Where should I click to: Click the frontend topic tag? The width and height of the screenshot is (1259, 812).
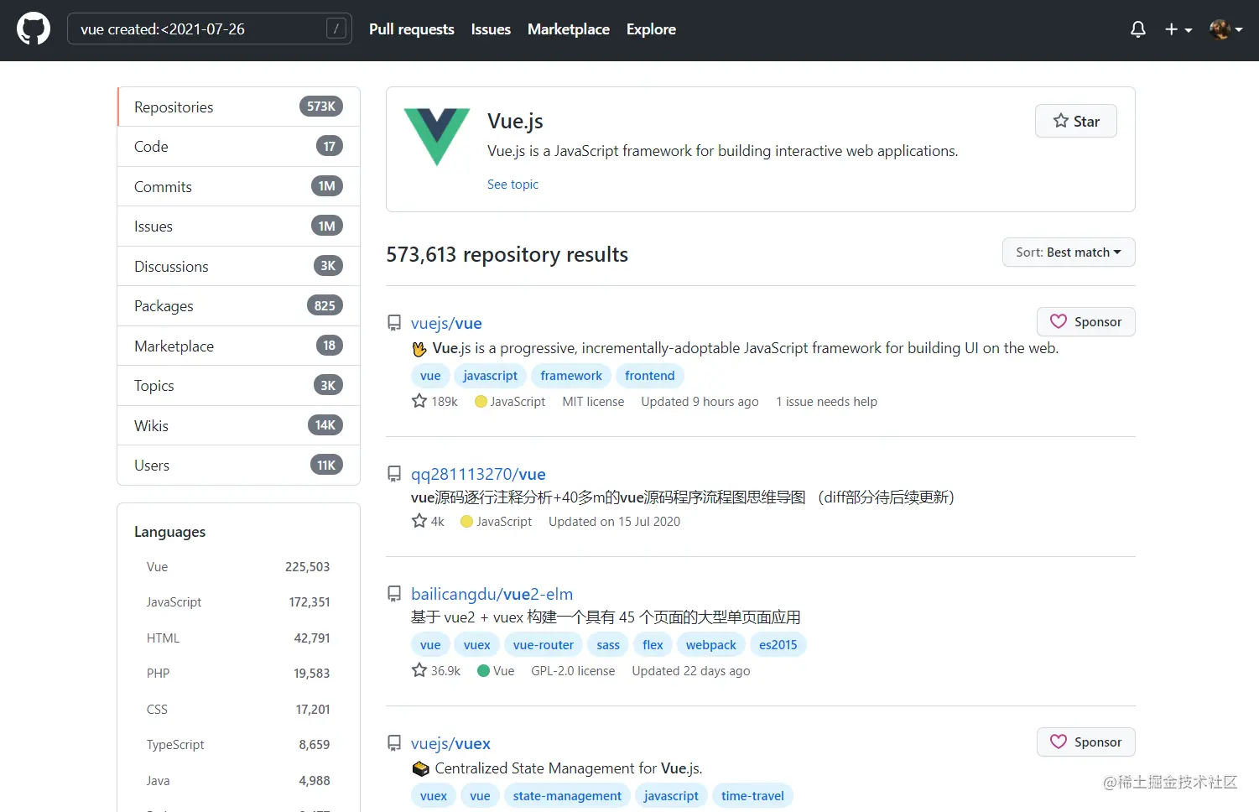tap(650, 376)
